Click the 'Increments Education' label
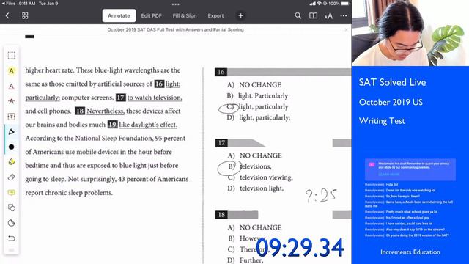Screen dimensions: 469x264 (410, 252)
